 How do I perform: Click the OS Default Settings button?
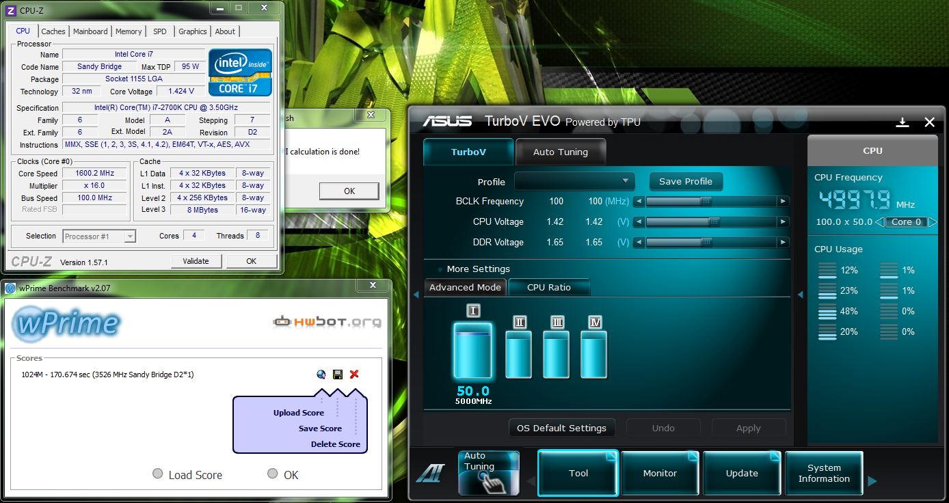(x=561, y=428)
